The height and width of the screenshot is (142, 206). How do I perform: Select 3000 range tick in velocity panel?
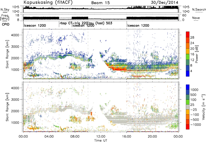(x=15, y=99)
